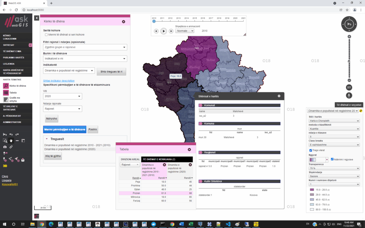Image resolution: width=365 pixels, height=228 pixels.
Task: Toggle 'Ndërrimi i ngjyrave' checkbox
Action: point(332,159)
